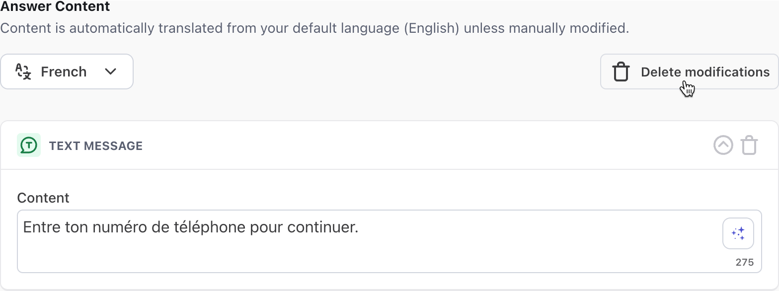Click the circled chevron on the Text Message header
This screenshot has height=291, width=779.
(x=723, y=145)
